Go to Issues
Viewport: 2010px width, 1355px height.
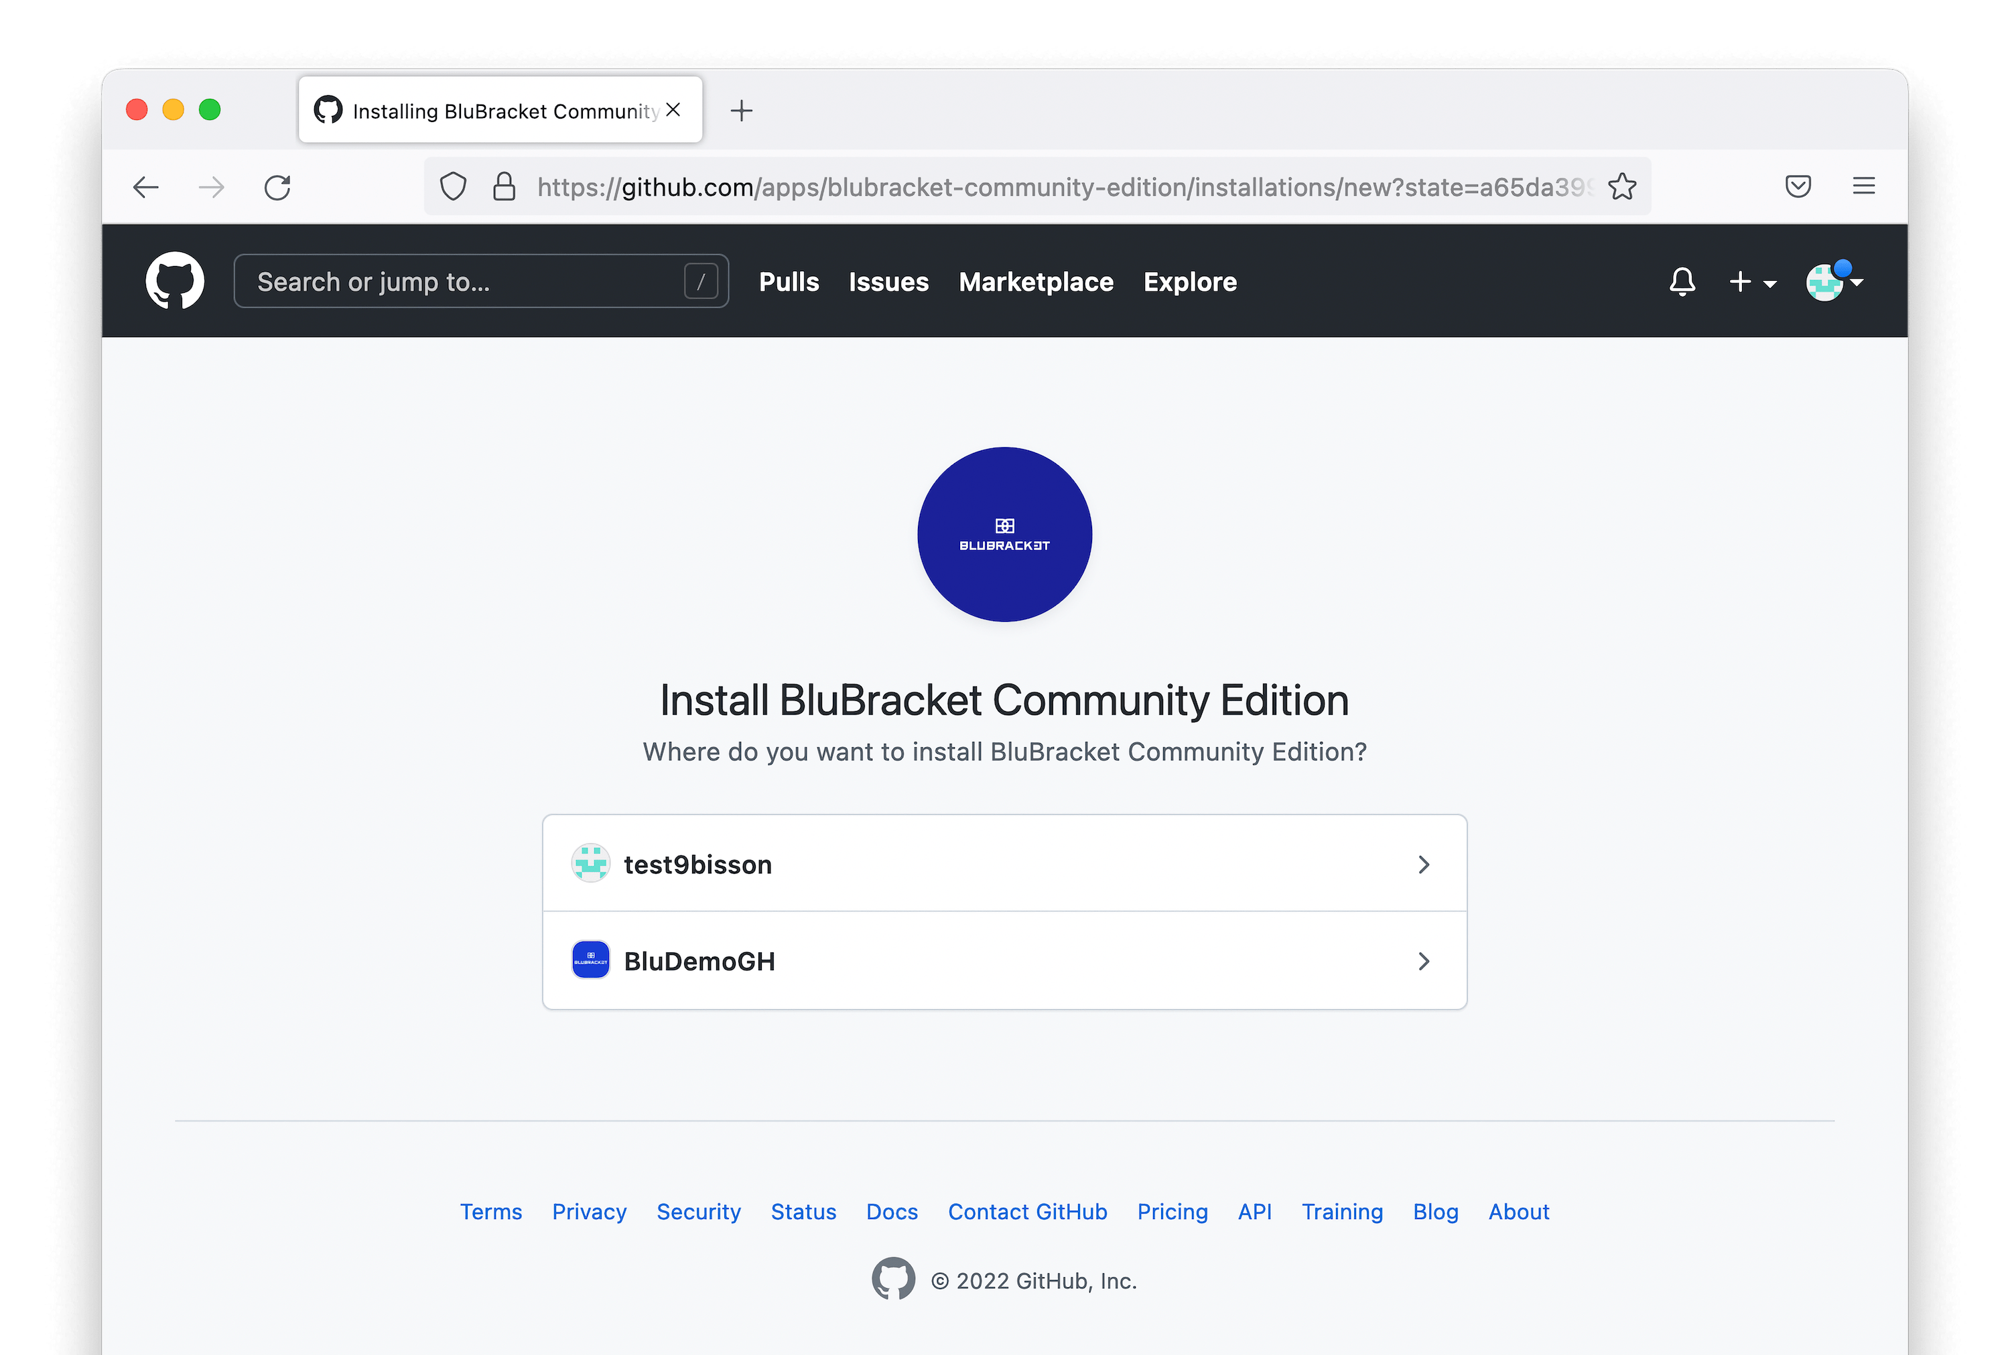click(x=888, y=281)
